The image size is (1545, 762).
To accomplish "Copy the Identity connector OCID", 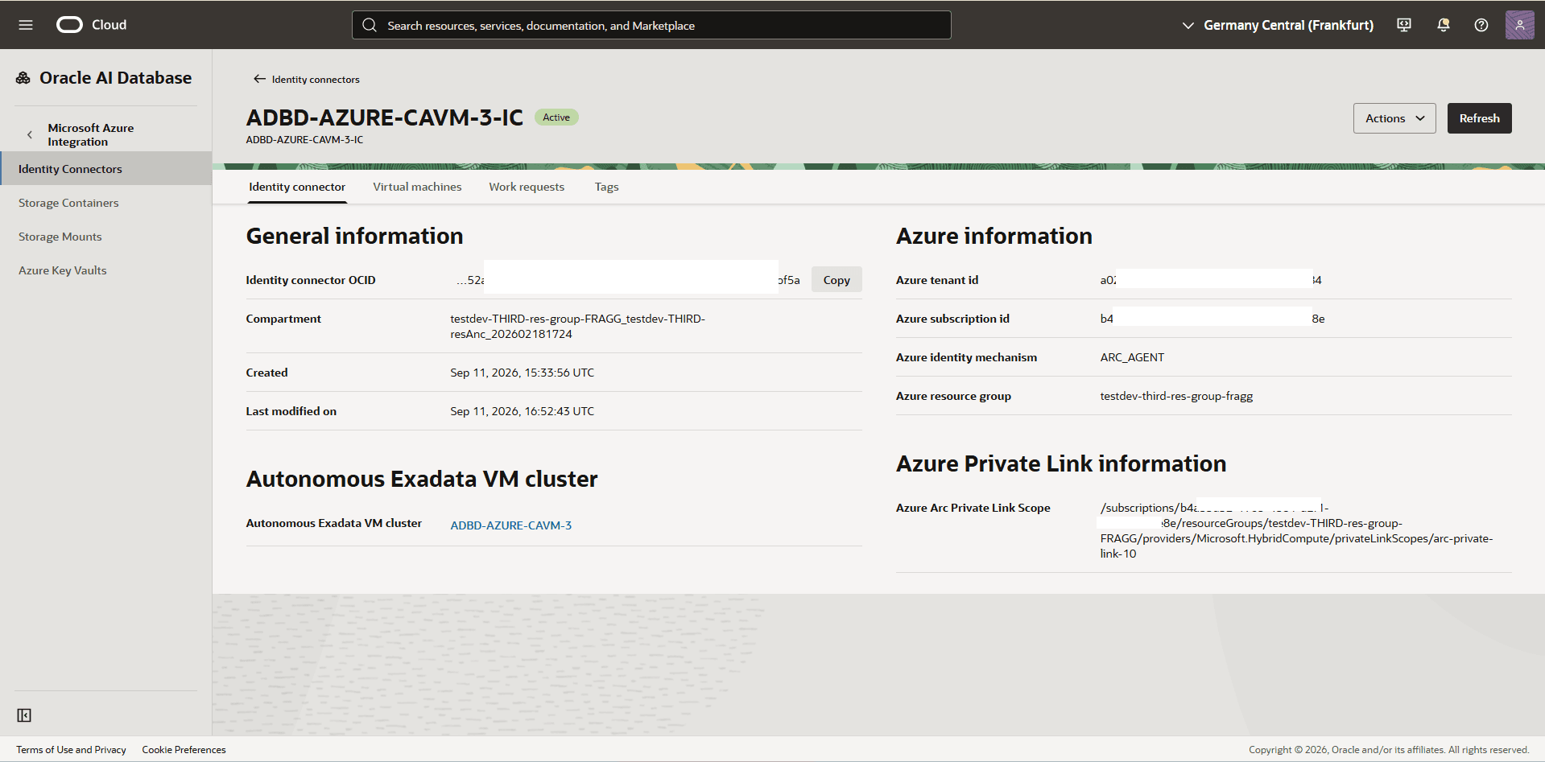I will click(837, 280).
